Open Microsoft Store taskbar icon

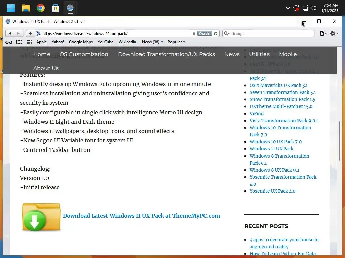coord(56,8)
